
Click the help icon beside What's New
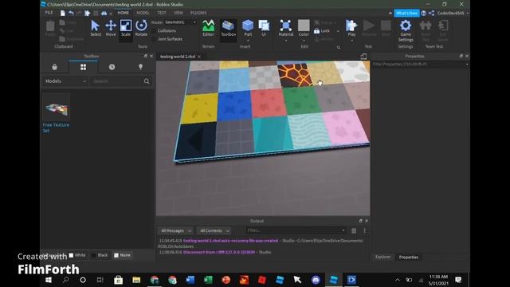[x=423, y=13]
